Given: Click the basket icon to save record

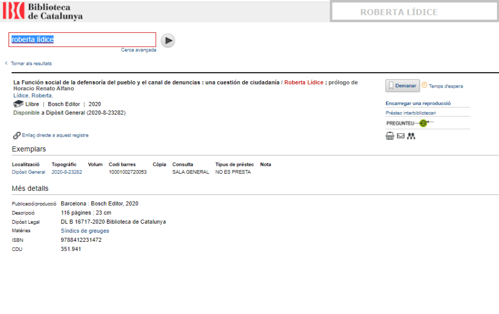Looking at the screenshot, I should 390,136.
